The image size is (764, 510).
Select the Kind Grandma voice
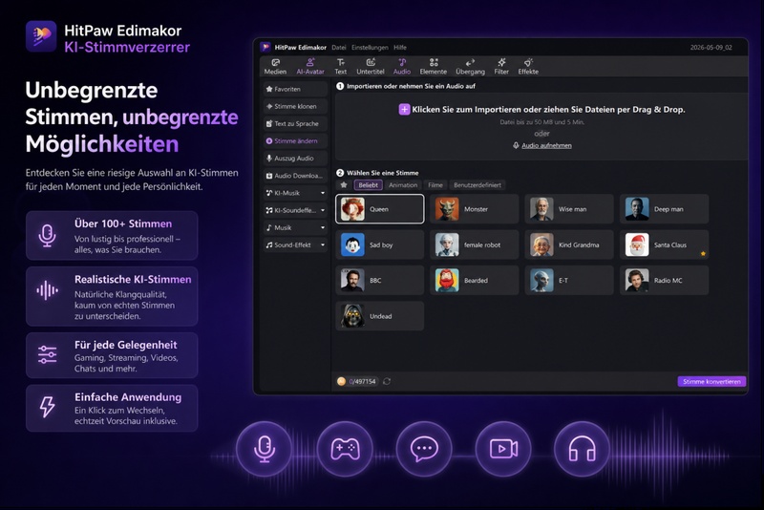[569, 244]
